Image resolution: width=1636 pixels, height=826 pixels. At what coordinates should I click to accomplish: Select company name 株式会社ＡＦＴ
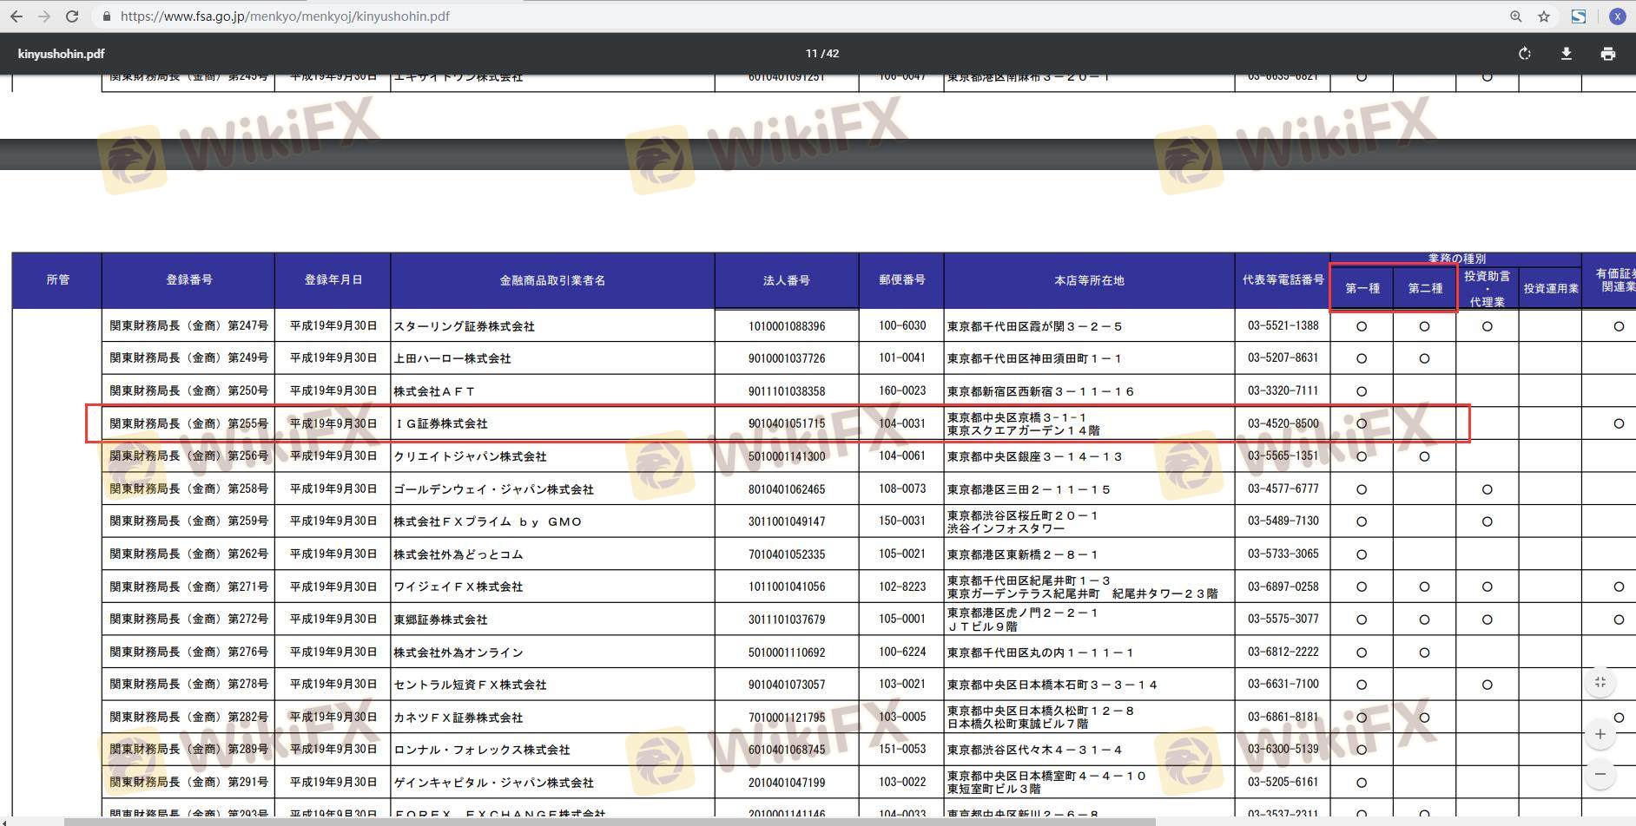[x=434, y=391]
